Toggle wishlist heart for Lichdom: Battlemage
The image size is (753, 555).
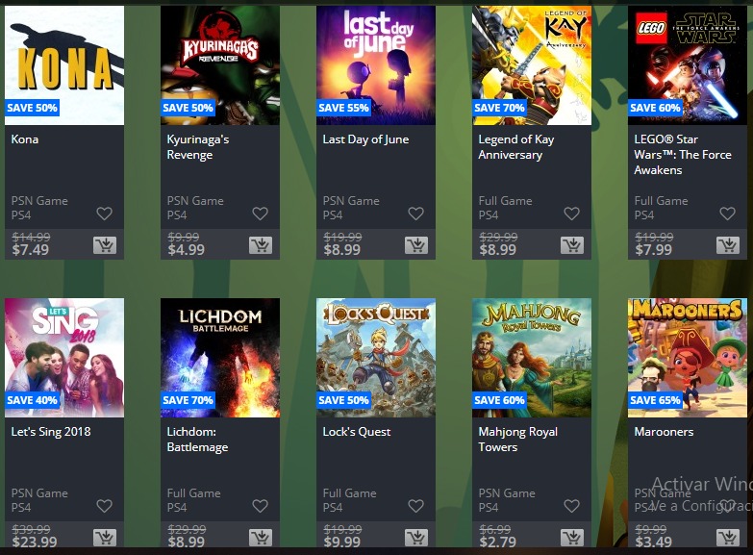(x=260, y=506)
